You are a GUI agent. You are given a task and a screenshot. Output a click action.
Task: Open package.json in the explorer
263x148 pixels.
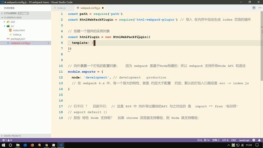(x=18, y=39)
